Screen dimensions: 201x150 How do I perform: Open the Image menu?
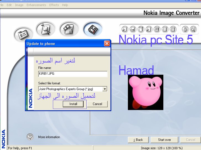click(x=19, y=5)
